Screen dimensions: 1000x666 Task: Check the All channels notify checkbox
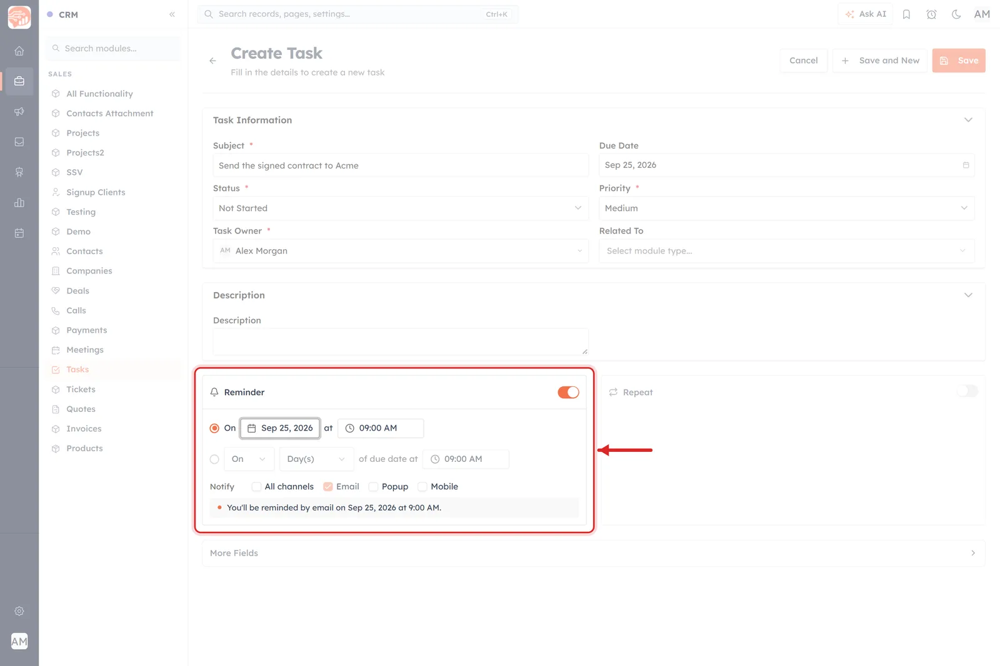256,487
